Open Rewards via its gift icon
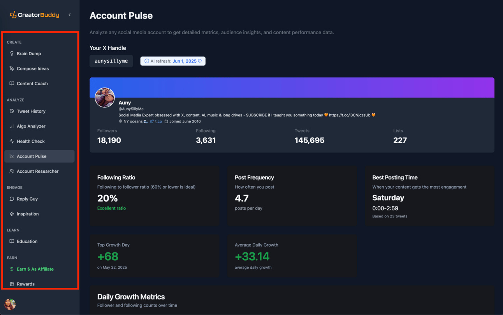 (x=12, y=284)
